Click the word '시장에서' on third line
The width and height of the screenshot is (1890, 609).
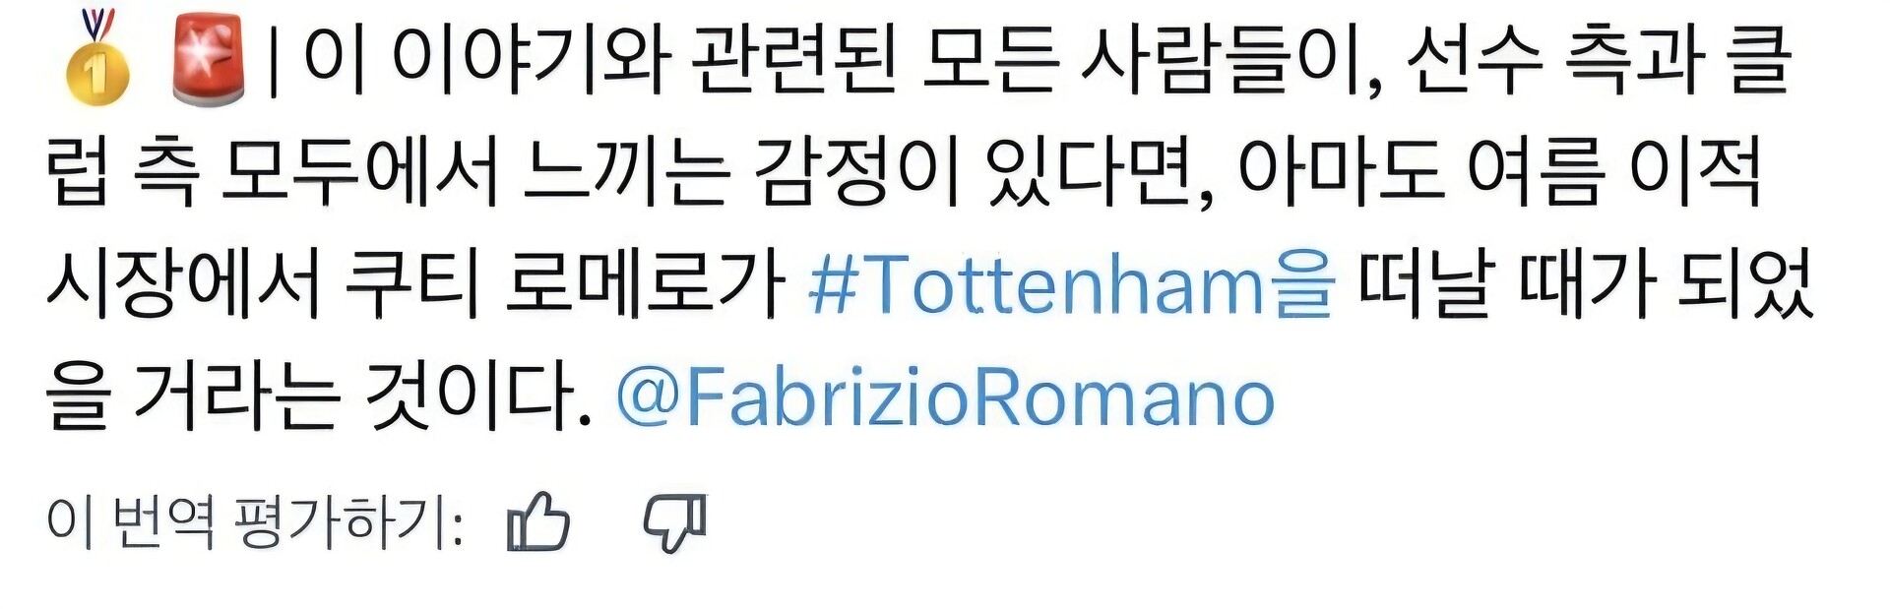point(183,285)
